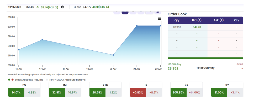Open the YTD returns card
Viewport: 264px width, 106px height.
pos(105,90)
